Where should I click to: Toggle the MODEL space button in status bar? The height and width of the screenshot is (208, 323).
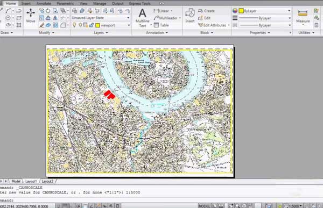coord(205,206)
